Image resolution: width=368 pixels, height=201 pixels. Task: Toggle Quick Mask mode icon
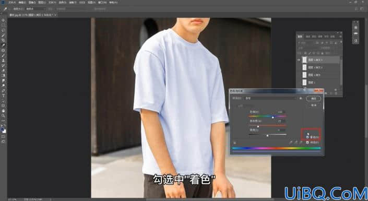[3, 136]
